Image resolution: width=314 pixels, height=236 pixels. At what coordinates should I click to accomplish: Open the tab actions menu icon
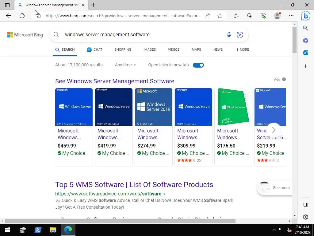click(7, 5)
